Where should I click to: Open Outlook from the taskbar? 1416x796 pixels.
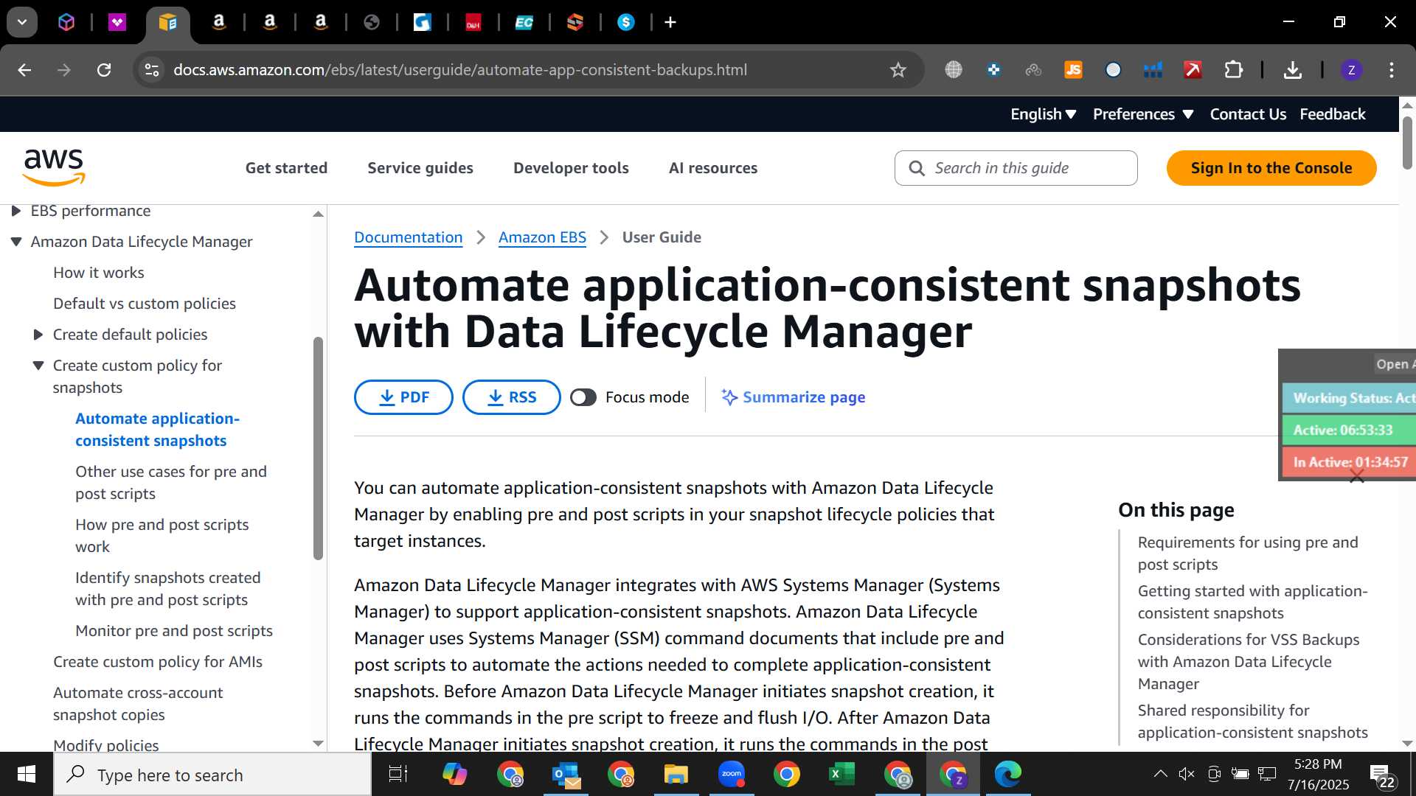point(566,775)
